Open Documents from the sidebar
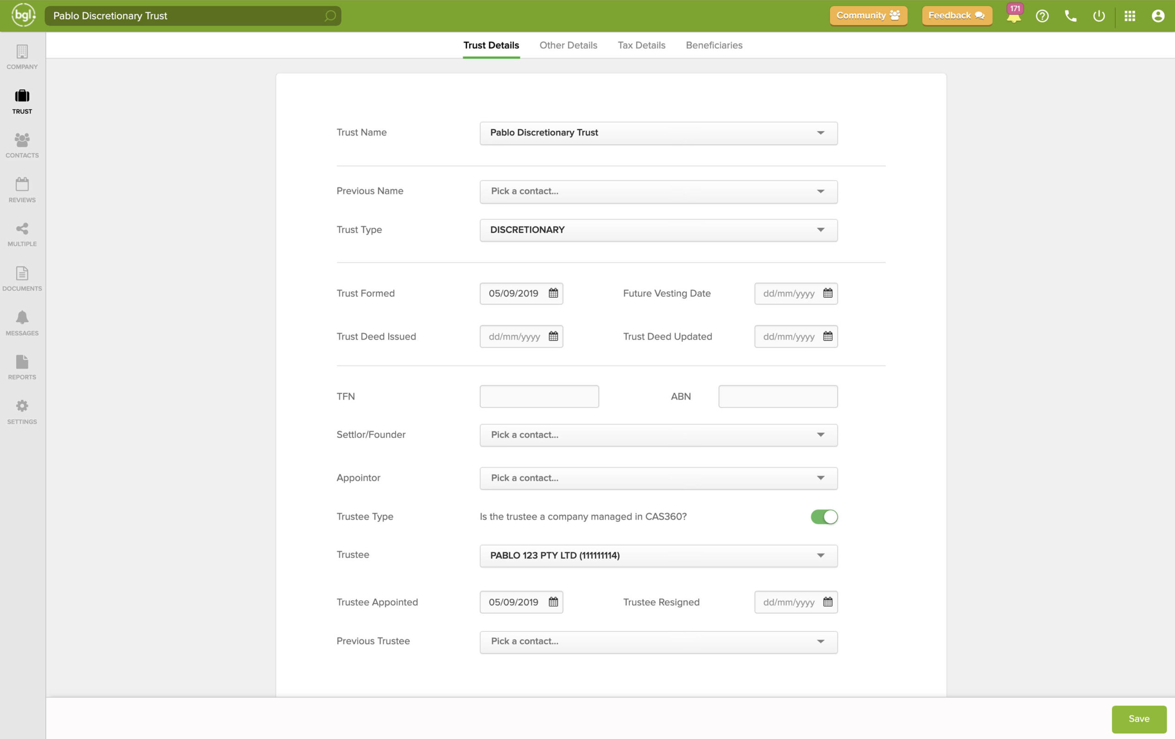 (x=22, y=278)
